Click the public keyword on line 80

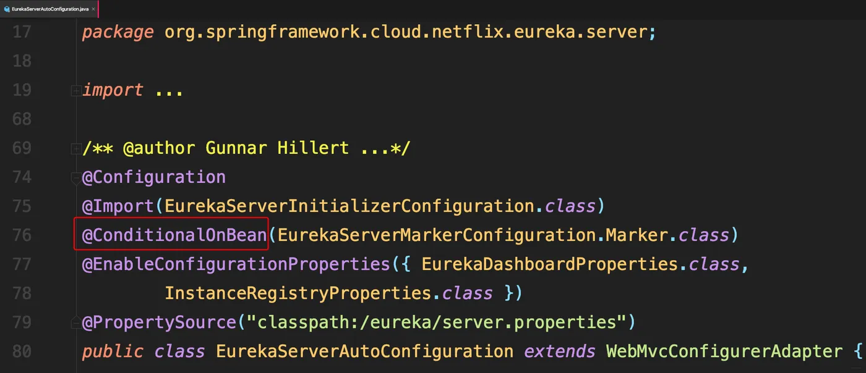point(113,351)
